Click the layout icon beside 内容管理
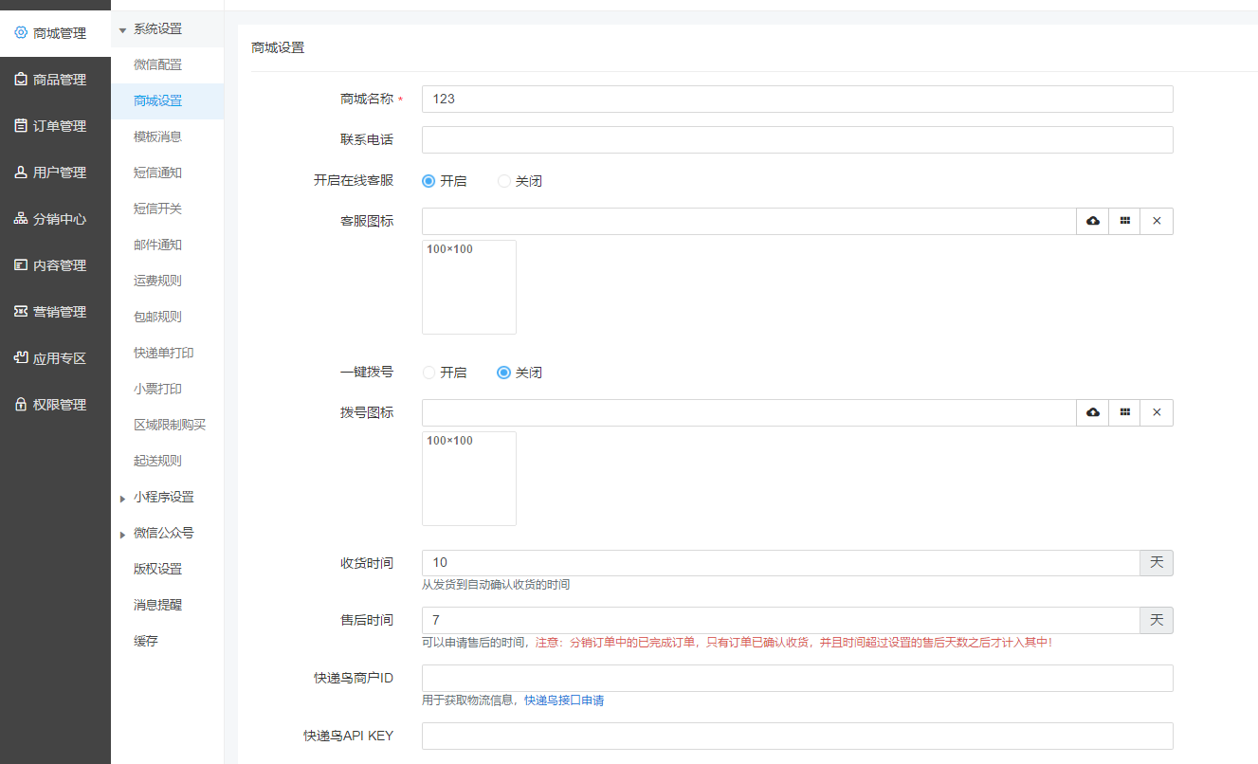 [x=21, y=265]
